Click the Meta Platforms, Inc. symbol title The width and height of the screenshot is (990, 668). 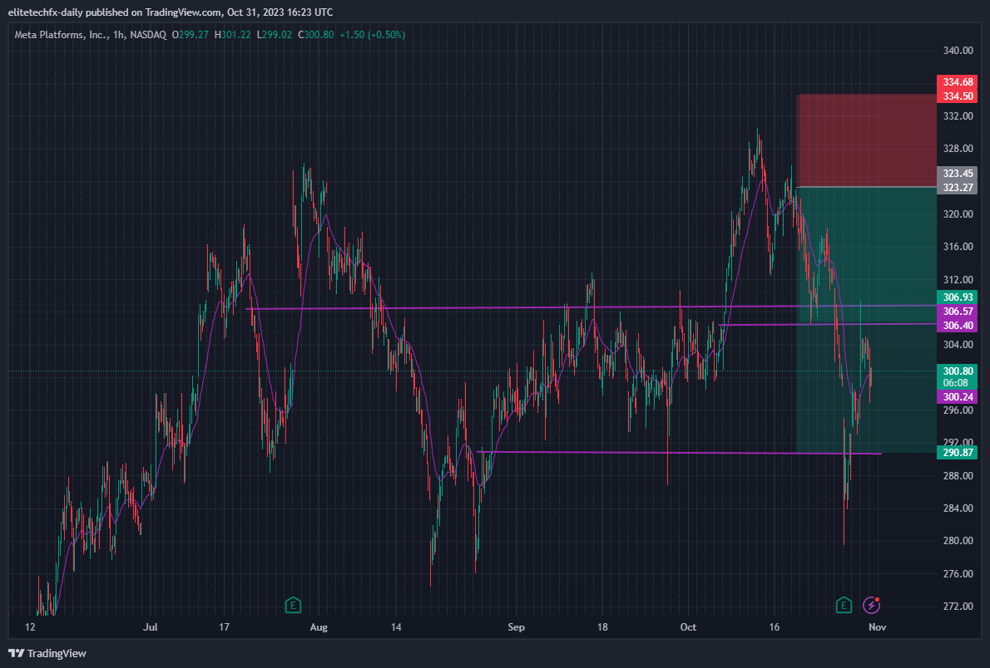(x=62, y=35)
